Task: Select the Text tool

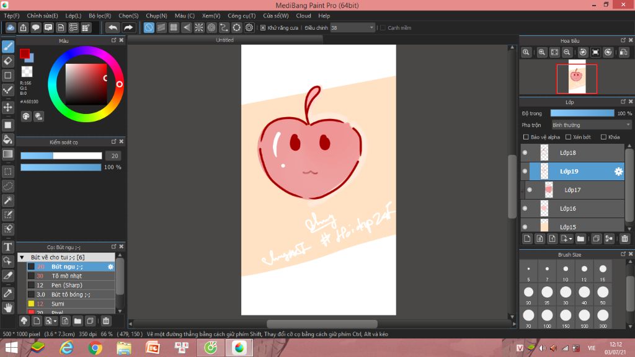Action: point(7,247)
